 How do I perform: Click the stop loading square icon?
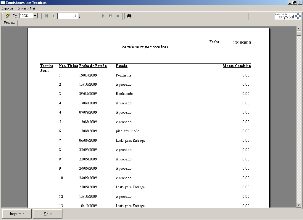coord(118,16)
